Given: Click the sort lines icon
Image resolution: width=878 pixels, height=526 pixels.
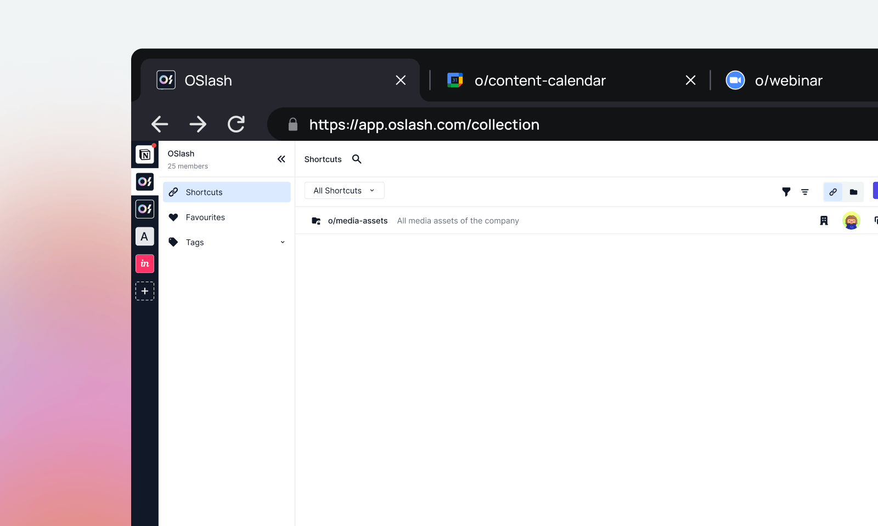Looking at the screenshot, I should pos(804,192).
